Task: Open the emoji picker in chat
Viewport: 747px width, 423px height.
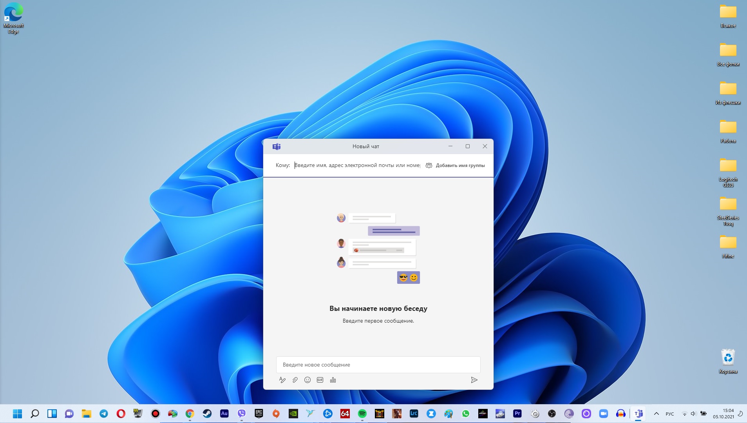Action: [x=307, y=380]
